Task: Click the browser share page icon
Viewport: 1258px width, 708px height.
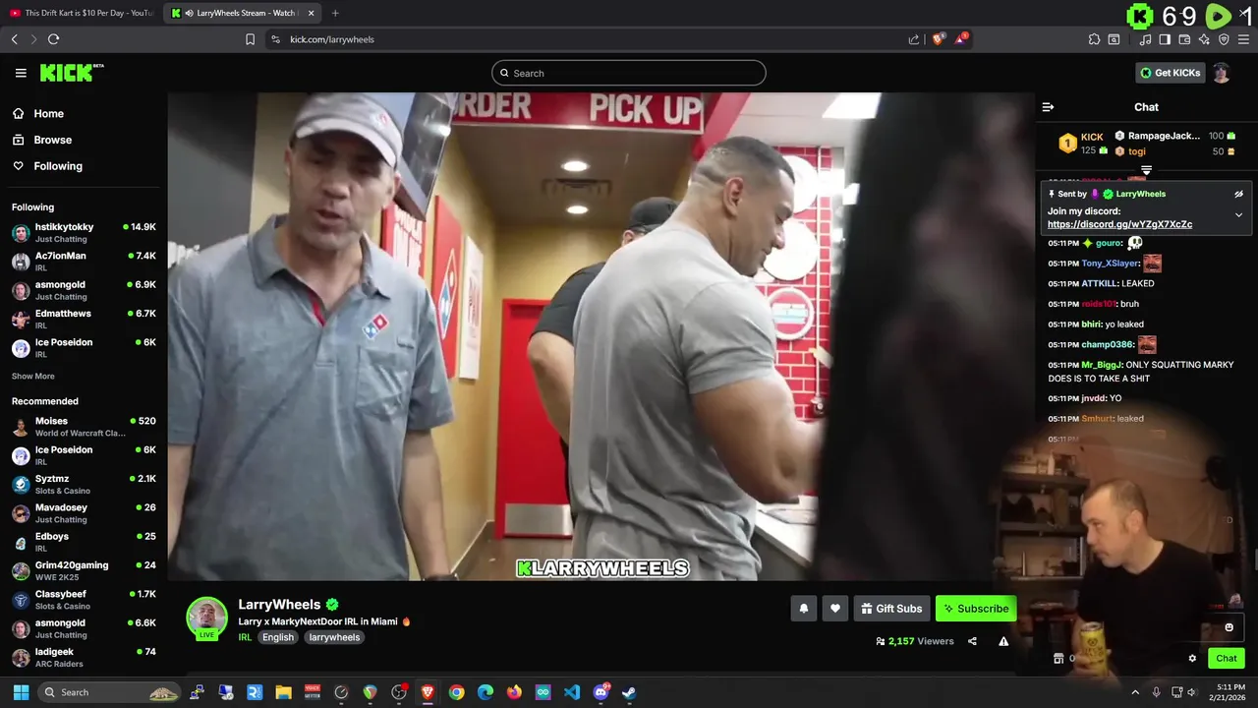Action: 914,39
